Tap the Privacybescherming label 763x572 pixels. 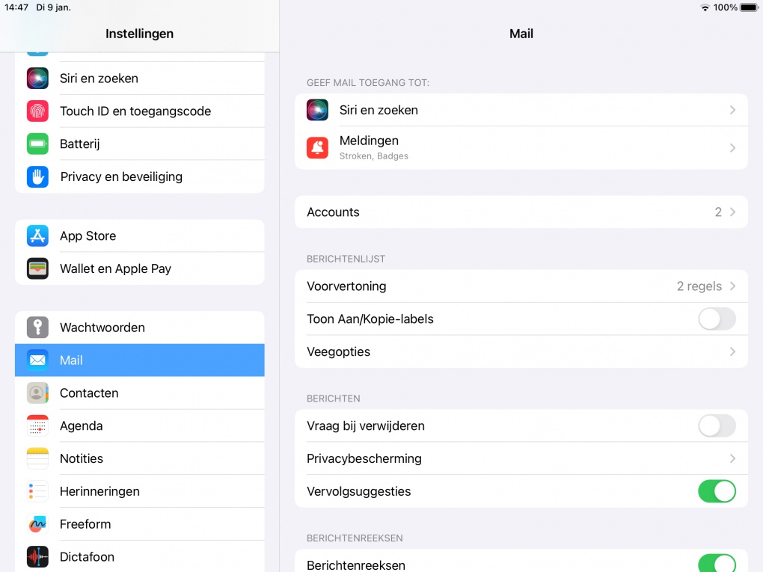[364, 458]
